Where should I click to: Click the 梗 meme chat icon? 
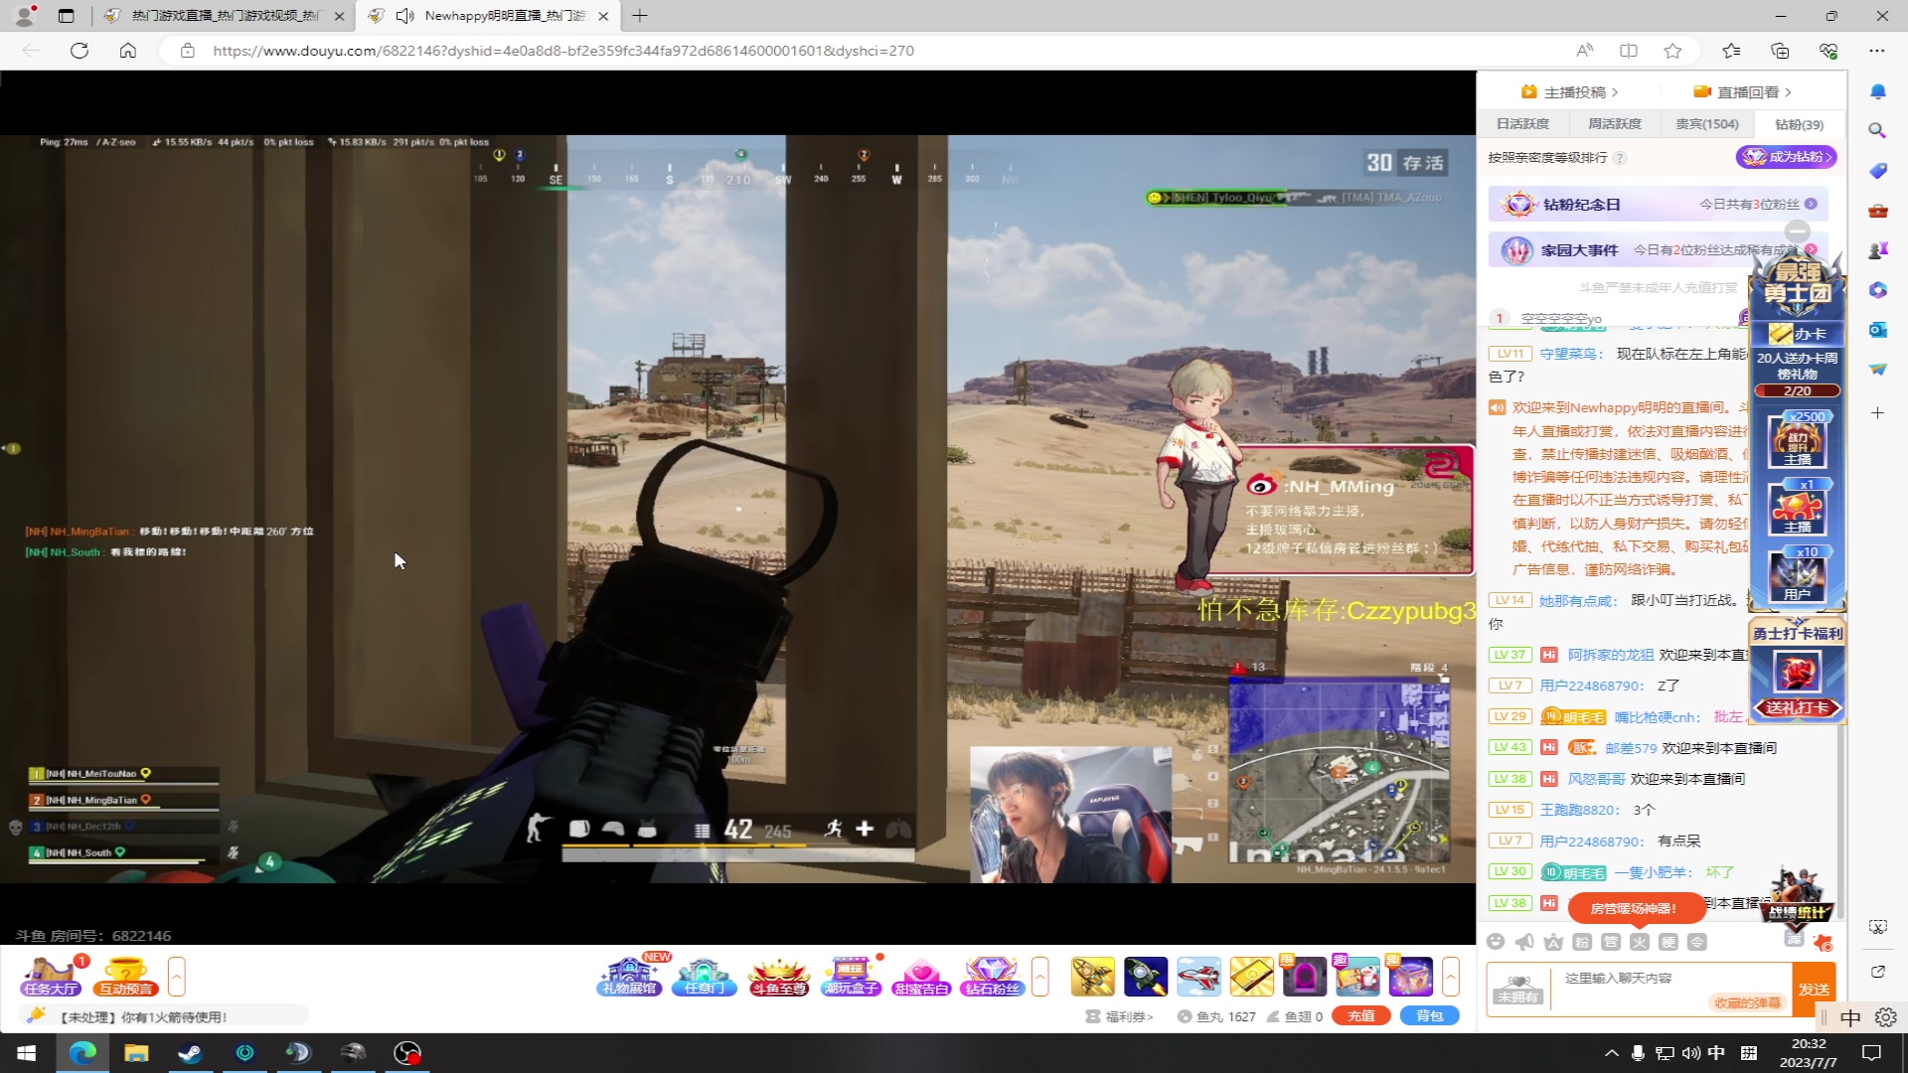(x=1669, y=942)
